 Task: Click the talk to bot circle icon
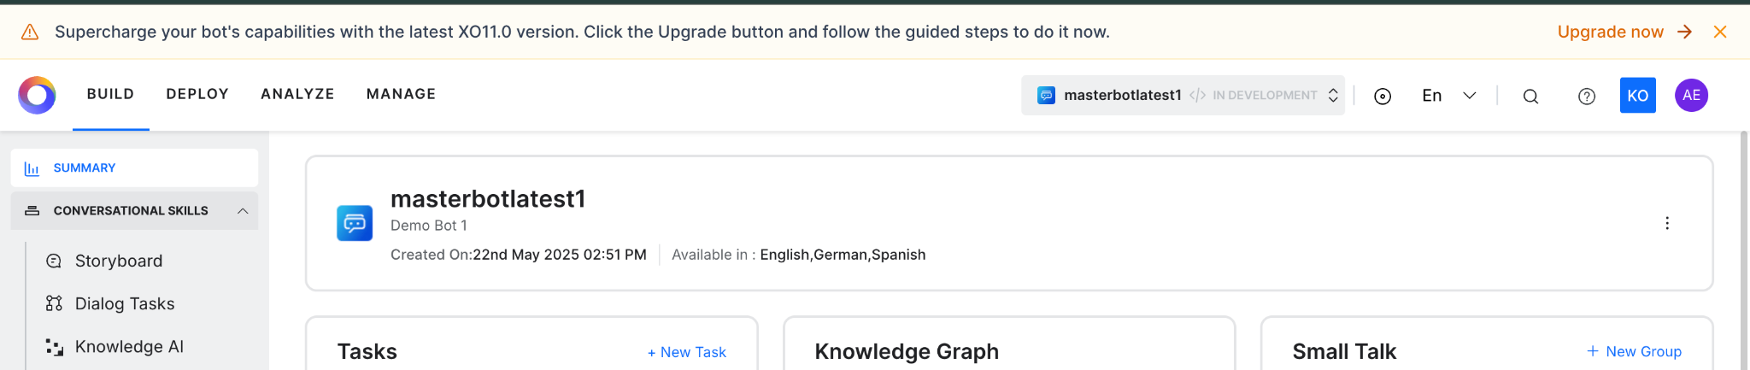click(1382, 96)
